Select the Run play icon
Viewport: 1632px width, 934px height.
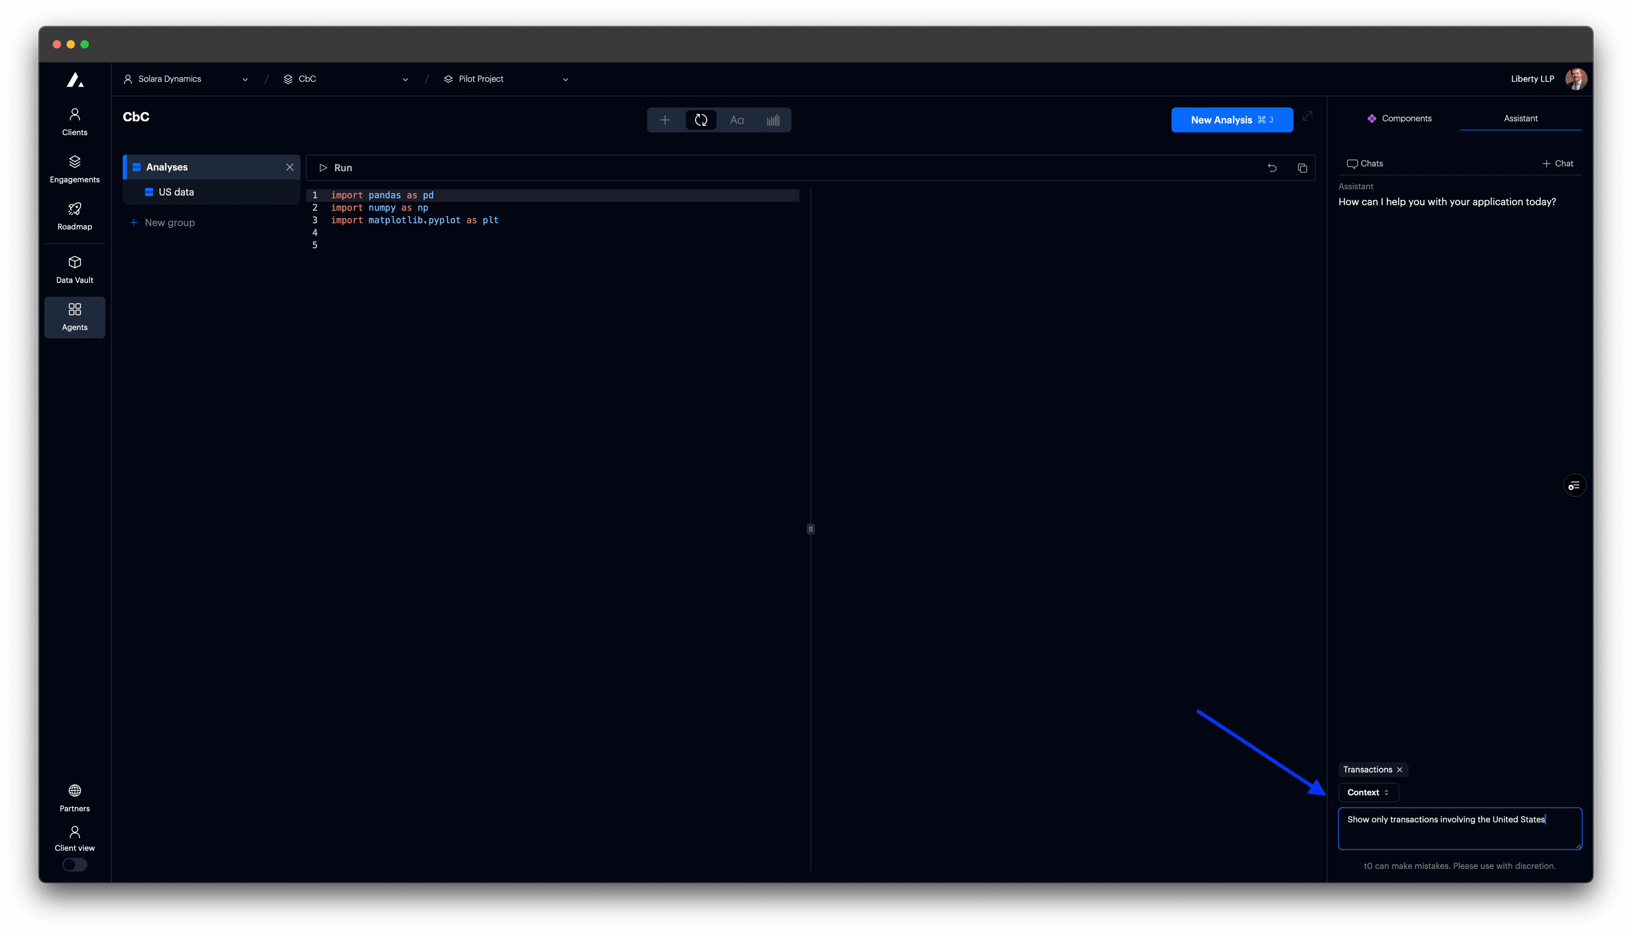(324, 167)
